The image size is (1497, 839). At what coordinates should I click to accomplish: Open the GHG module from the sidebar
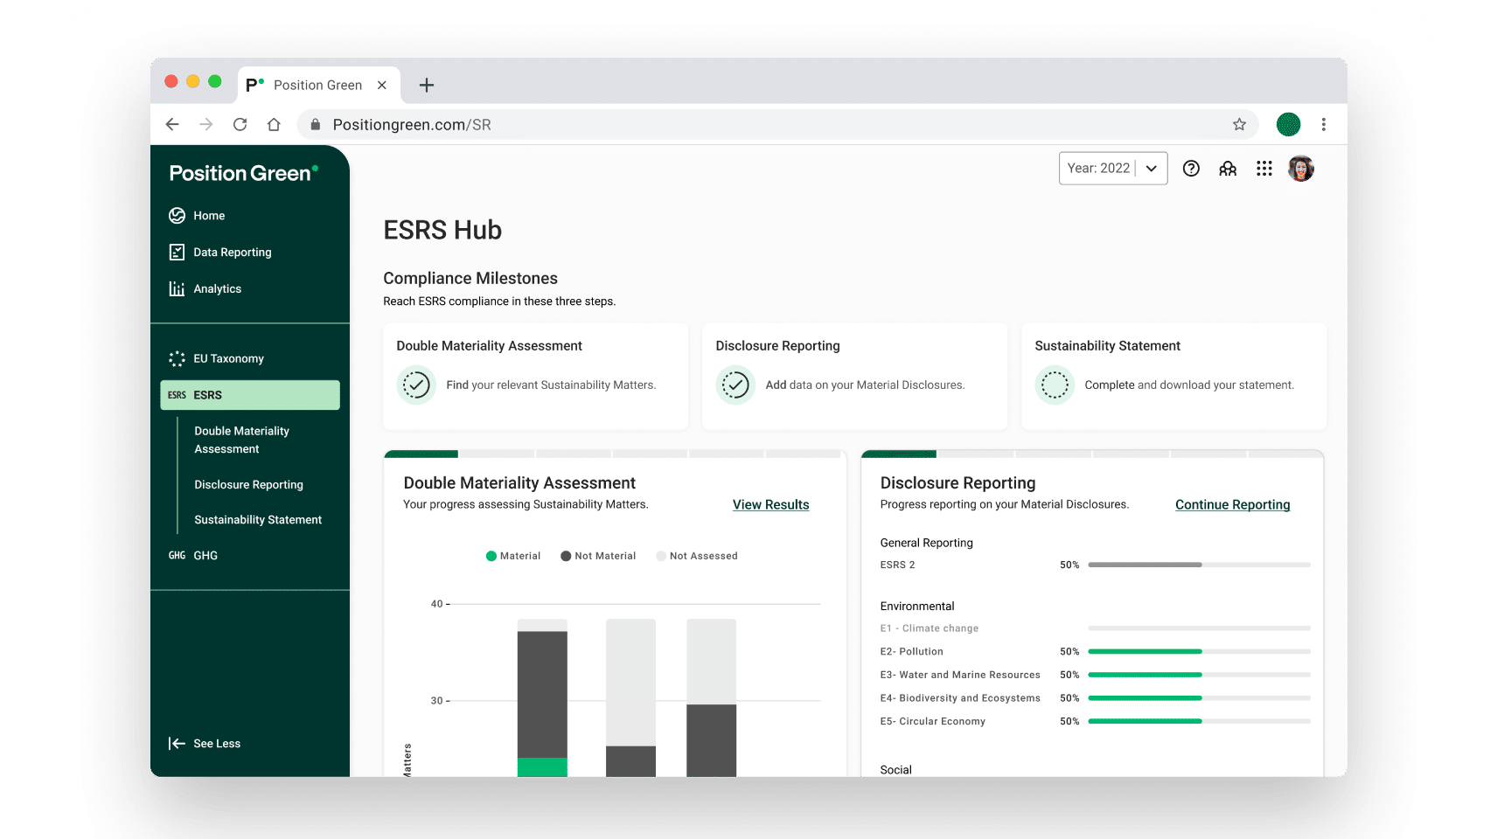point(206,555)
